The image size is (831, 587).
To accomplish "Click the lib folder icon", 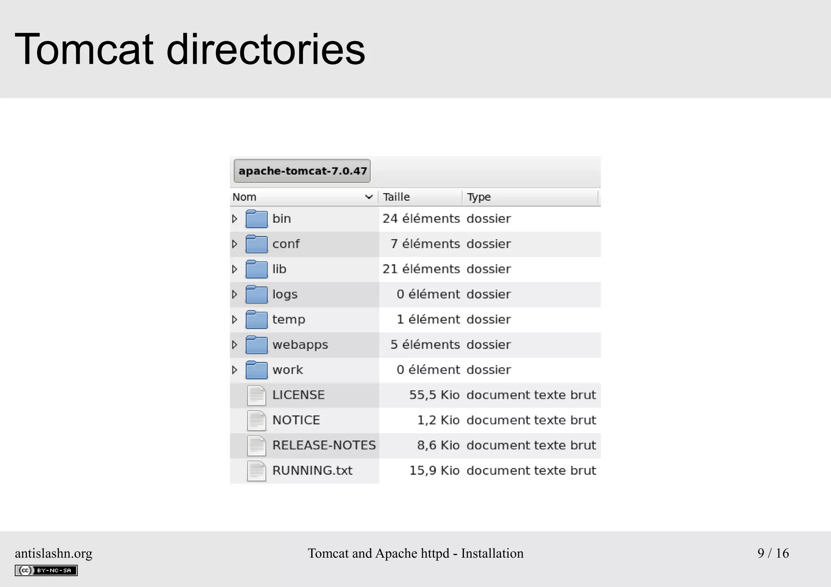I will [256, 269].
